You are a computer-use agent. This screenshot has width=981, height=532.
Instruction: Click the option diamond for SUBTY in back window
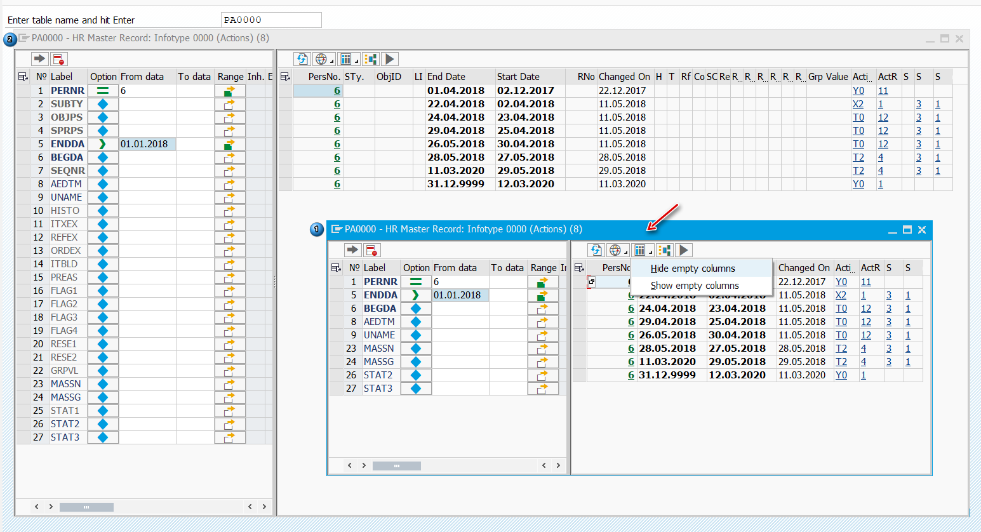coord(103,104)
